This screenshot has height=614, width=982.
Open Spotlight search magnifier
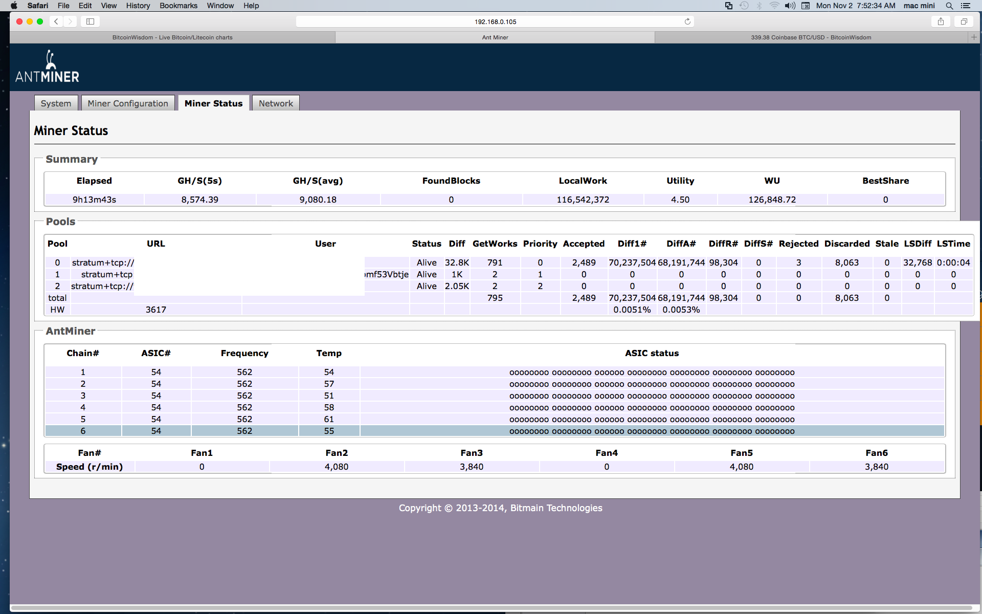click(x=949, y=6)
